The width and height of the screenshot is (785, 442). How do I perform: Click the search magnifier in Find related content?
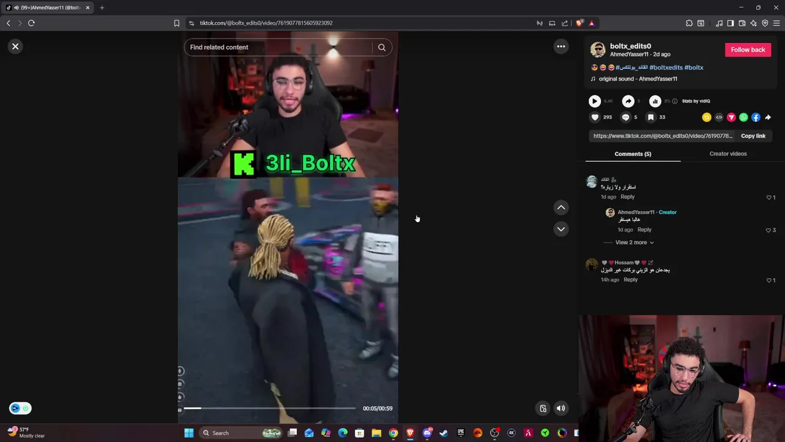(381, 47)
